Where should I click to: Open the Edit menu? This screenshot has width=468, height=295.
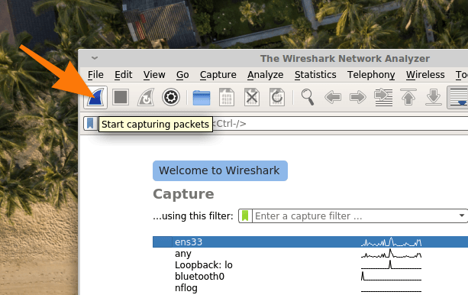pos(123,74)
